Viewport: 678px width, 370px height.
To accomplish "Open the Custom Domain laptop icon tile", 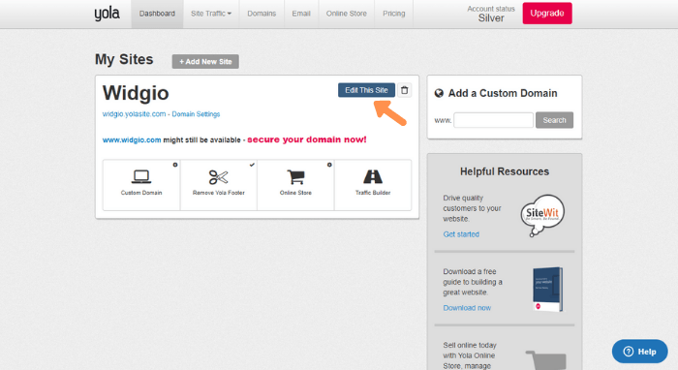I will (x=141, y=185).
